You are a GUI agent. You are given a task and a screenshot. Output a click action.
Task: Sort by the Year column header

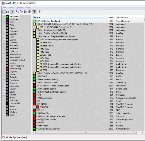coord(112,17)
